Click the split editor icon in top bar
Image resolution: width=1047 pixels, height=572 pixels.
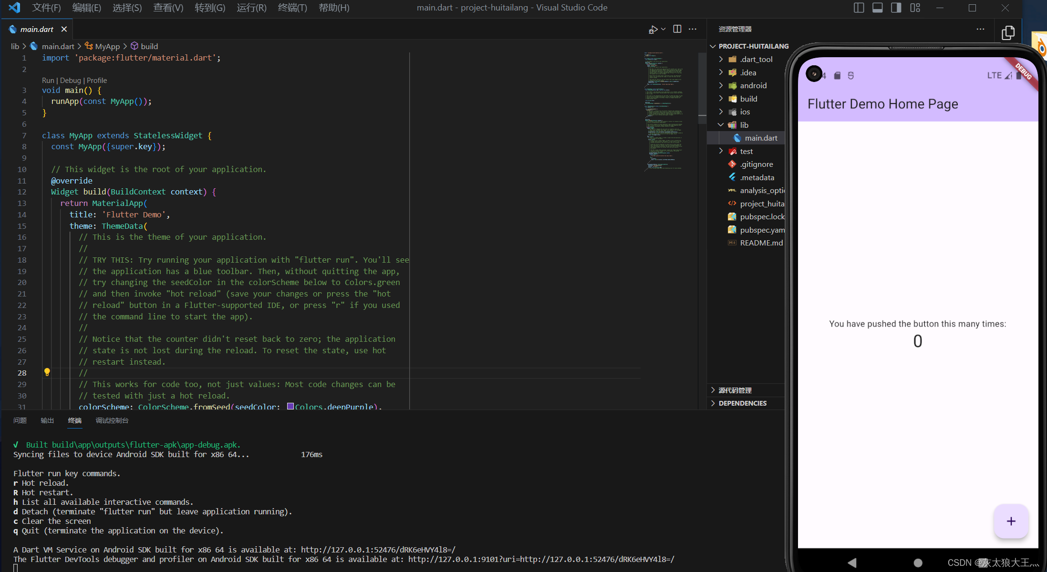[676, 29]
